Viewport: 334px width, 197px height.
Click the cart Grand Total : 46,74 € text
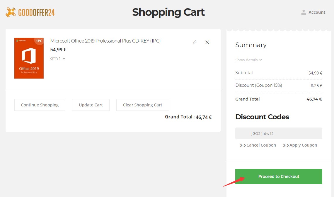pyautogui.click(x=188, y=117)
